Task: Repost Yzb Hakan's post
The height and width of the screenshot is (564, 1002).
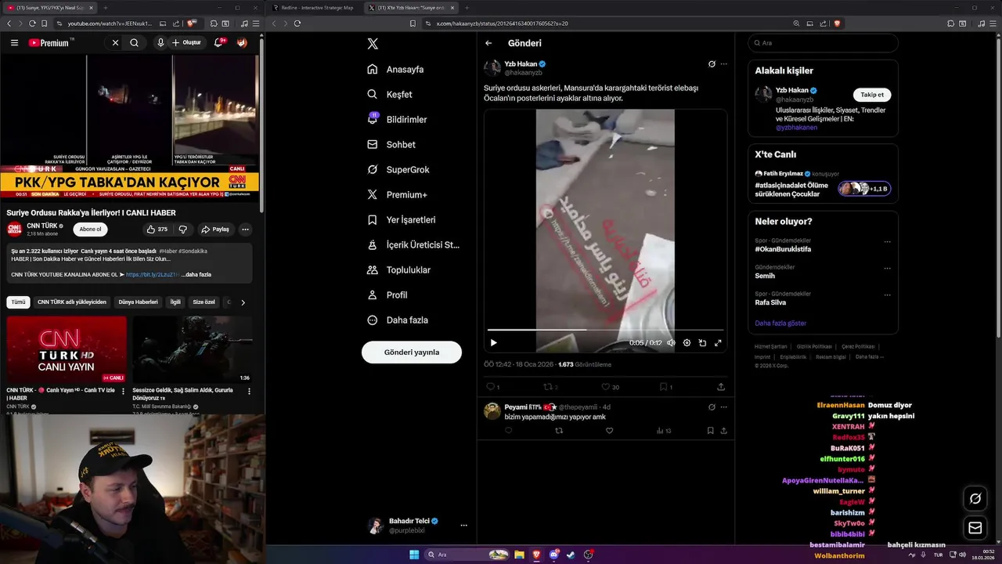Action: 550,386
